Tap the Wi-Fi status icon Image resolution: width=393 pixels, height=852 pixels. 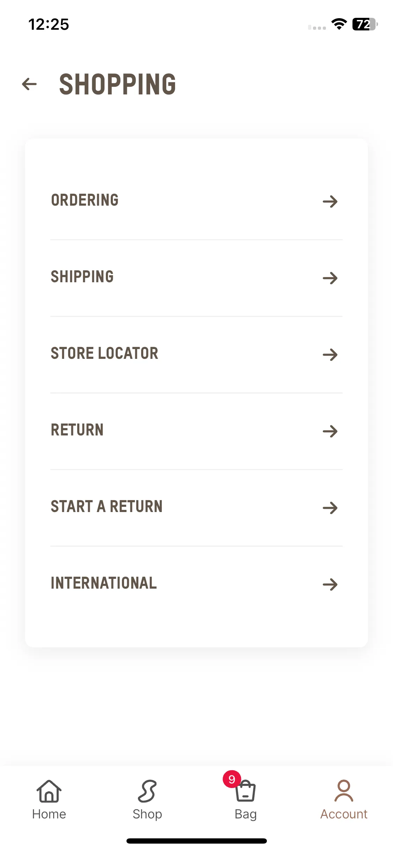(339, 24)
